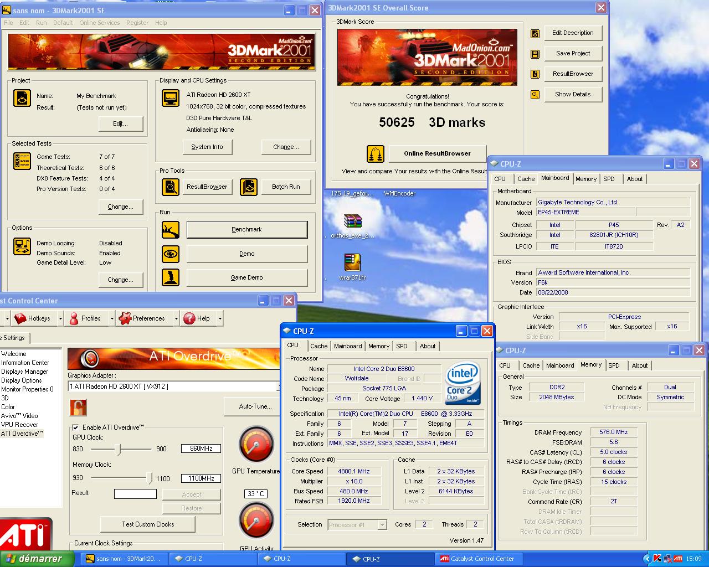Click the ATI tray icon in system tray
The height and width of the screenshot is (567, 709).
[677, 559]
